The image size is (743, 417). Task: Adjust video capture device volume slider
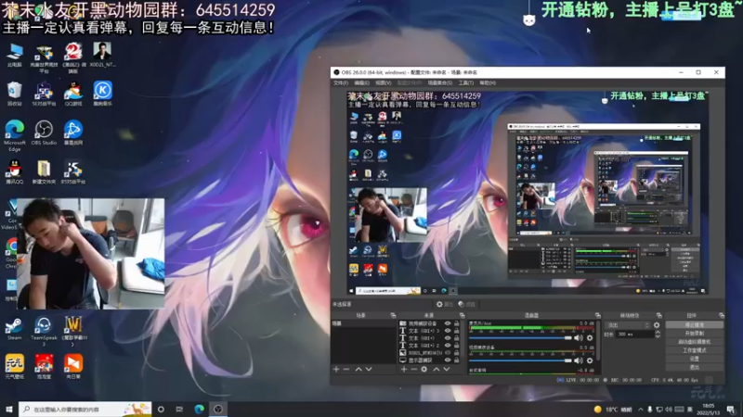520,360
